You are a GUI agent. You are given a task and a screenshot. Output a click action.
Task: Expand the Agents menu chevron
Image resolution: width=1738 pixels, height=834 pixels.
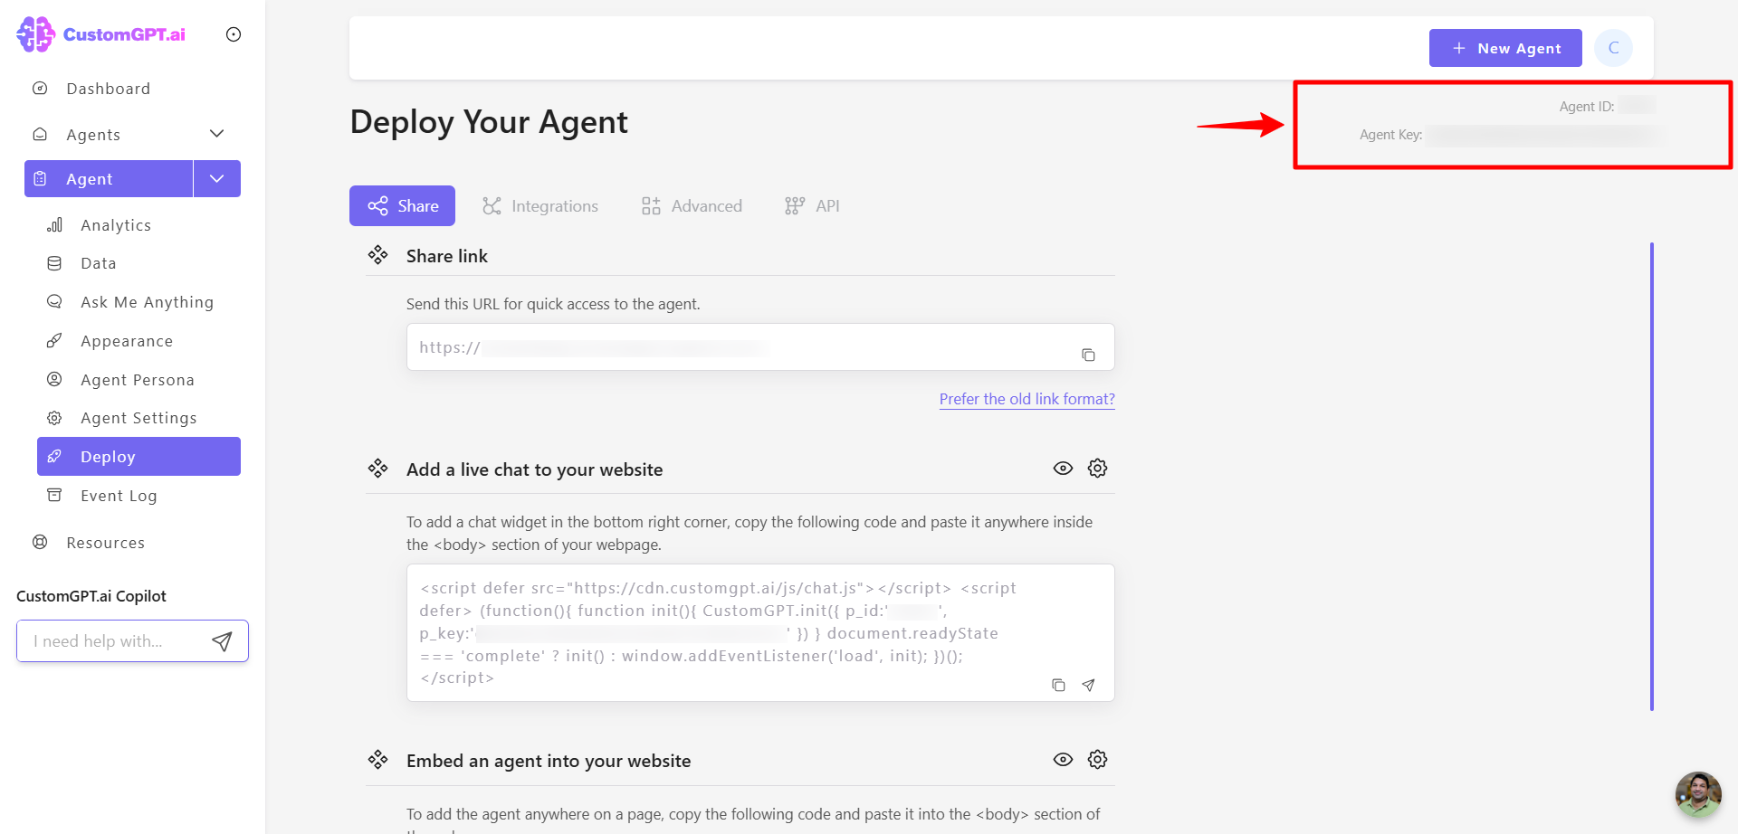coord(217,134)
